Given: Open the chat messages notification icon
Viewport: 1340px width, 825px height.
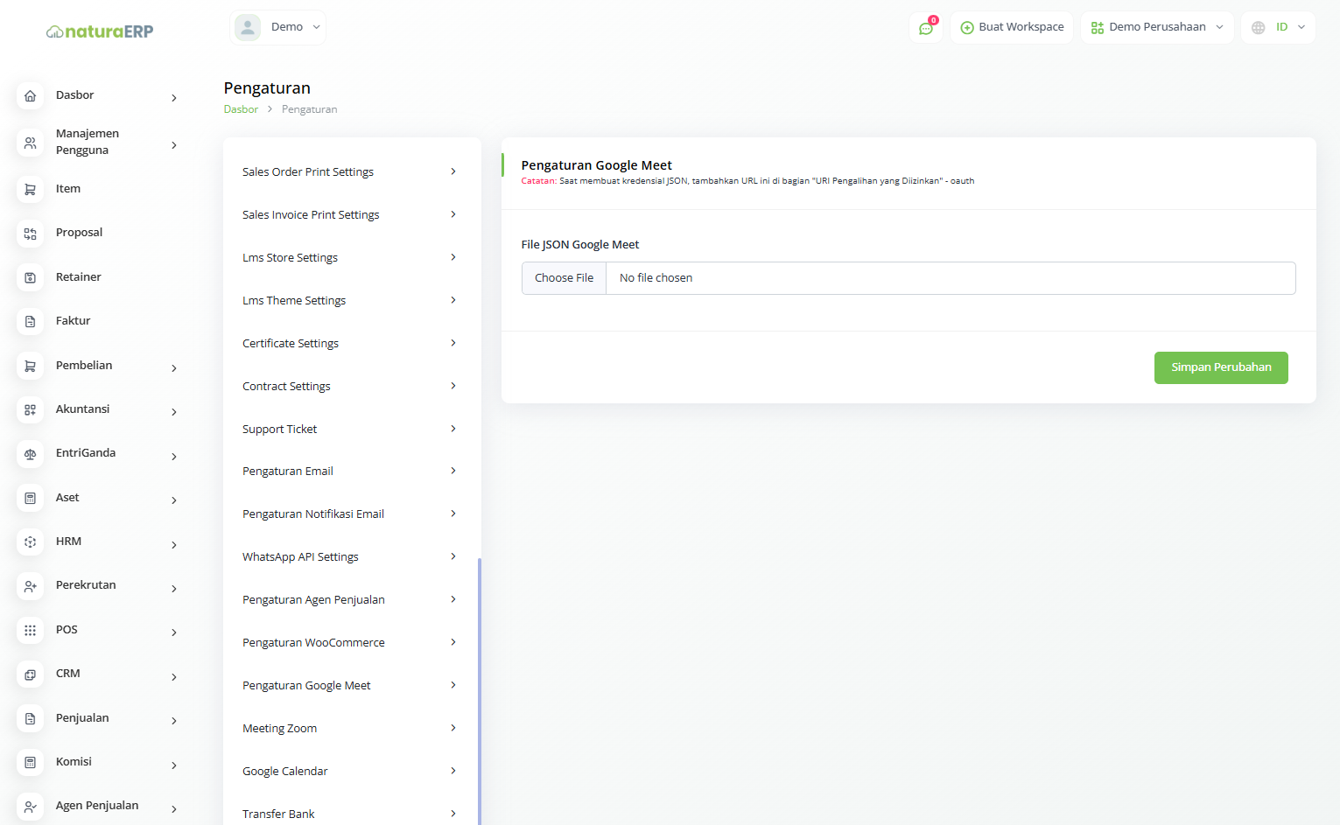Looking at the screenshot, I should click(x=926, y=28).
